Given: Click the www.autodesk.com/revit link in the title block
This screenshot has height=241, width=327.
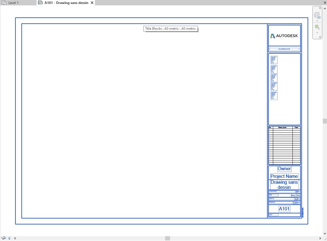Looking at the screenshot, I should point(284,49).
